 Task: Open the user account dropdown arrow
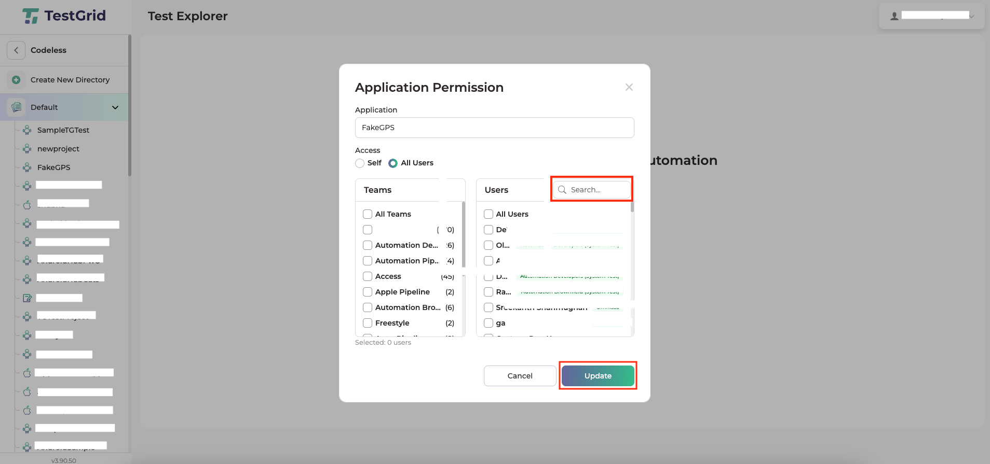(972, 16)
